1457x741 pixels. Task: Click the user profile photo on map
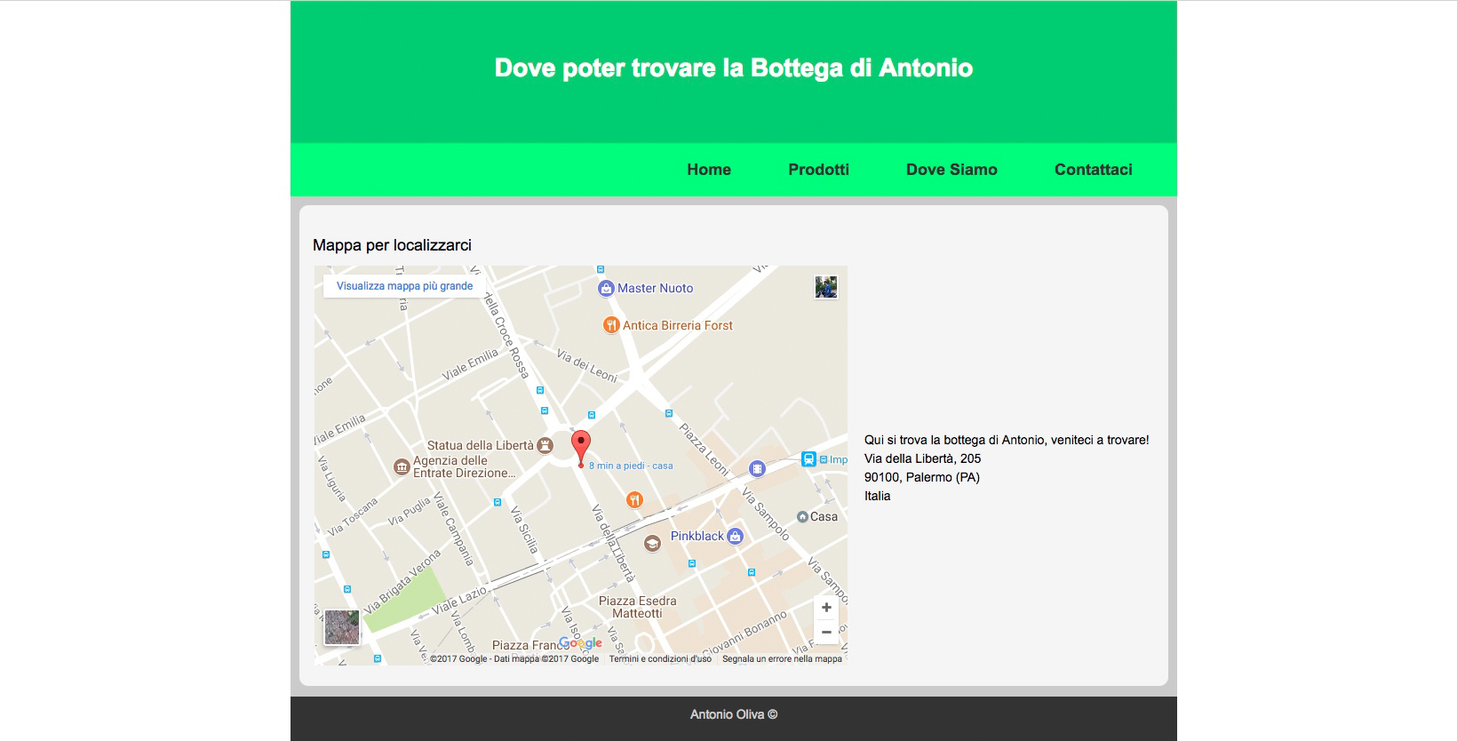click(826, 287)
